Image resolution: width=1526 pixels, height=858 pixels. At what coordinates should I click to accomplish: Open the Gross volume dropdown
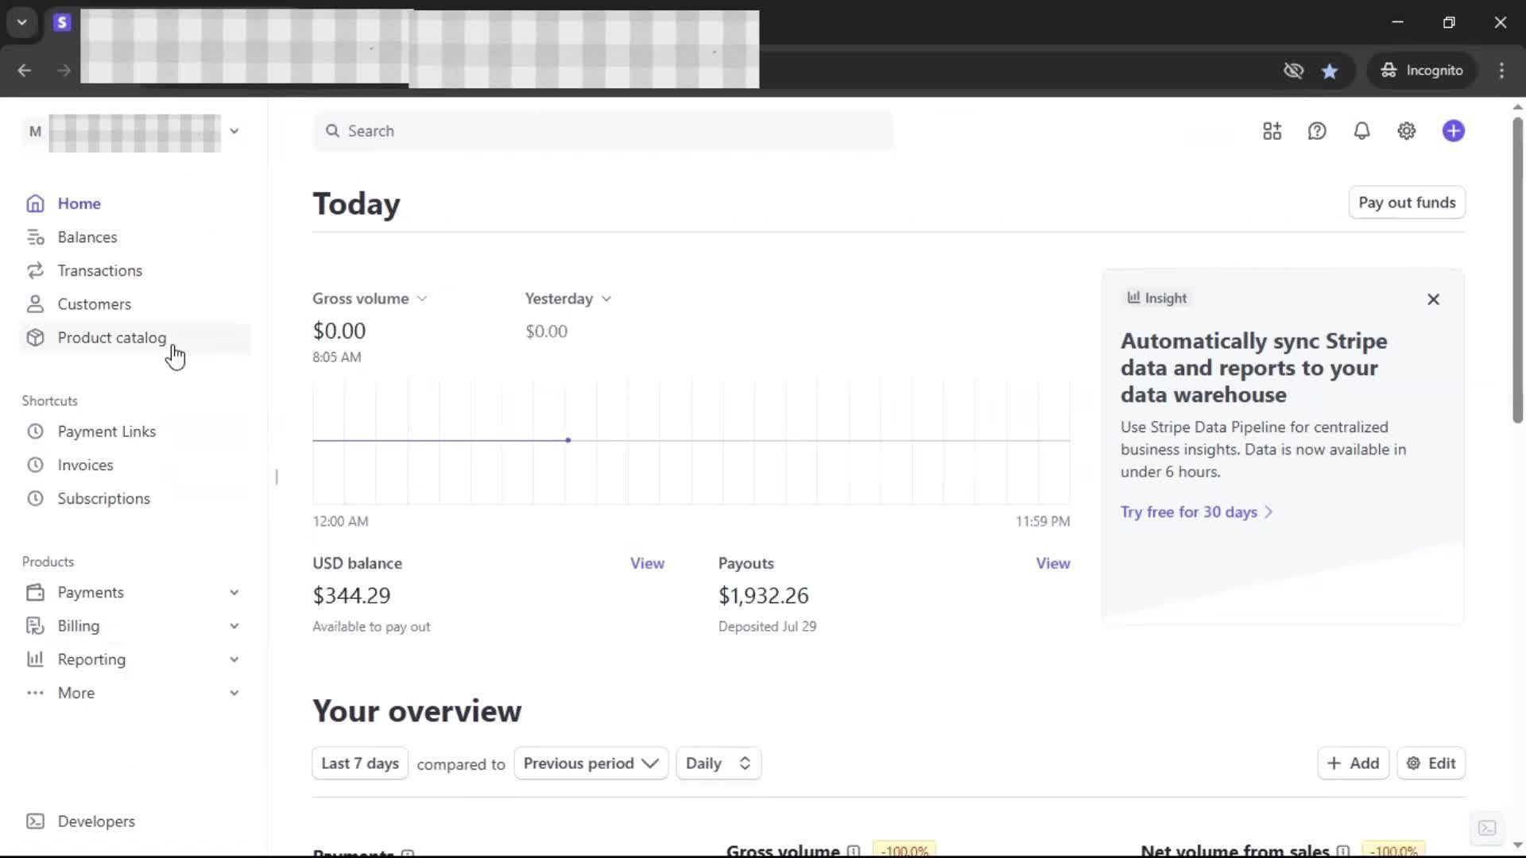coord(370,299)
